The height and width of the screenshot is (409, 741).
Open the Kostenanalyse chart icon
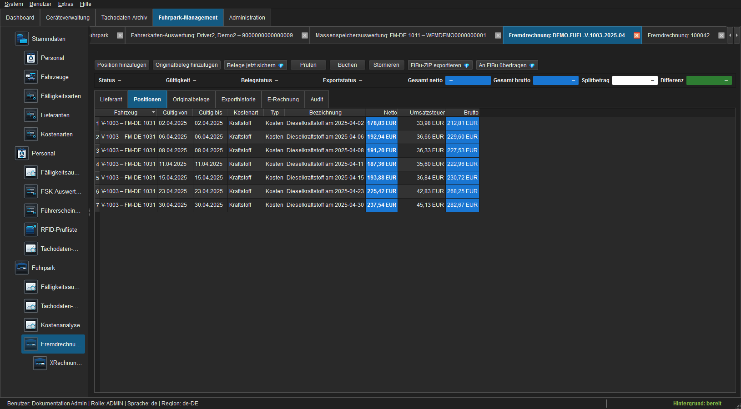pos(31,325)
